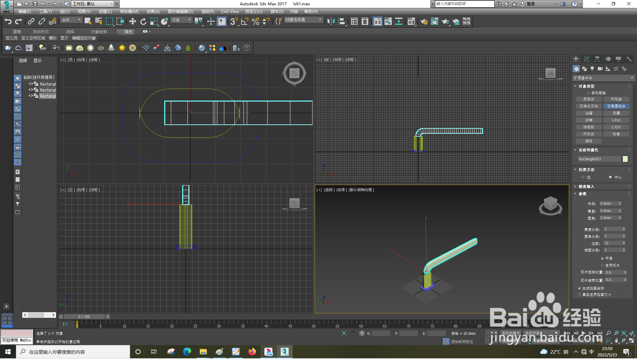Click the Select and Move tool
Screen dimensions: 637x359
pos(132,22)
